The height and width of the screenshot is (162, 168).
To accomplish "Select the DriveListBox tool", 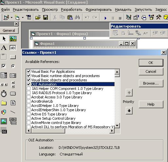I will pyautogui.click(x=13, y=94).
